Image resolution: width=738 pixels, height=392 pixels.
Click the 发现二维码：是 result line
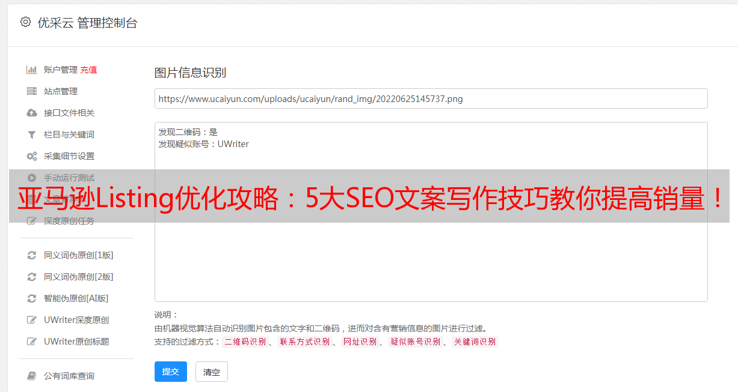pyautogui.click(x=188, y=132)
